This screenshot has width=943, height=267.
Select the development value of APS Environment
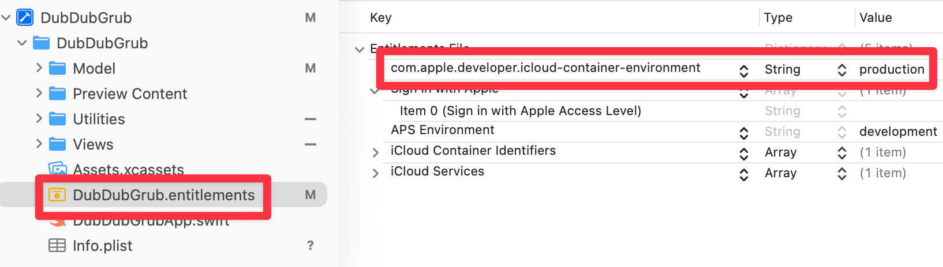898,132
